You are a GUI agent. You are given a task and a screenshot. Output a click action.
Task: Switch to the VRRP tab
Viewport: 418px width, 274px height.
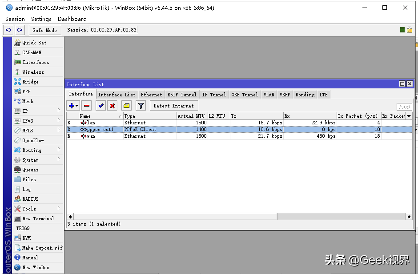(x=285, y=95)
